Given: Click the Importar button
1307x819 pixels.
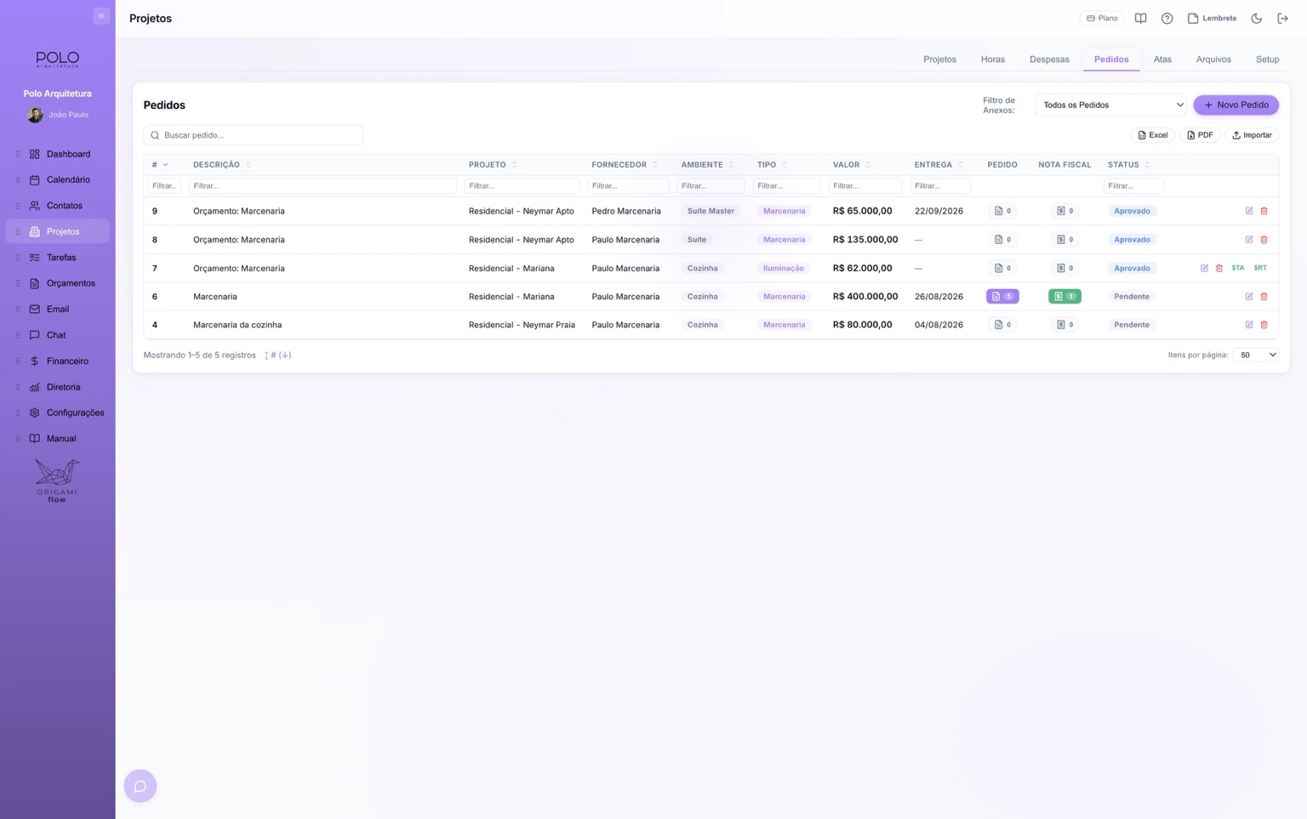Looking at the screenshot, I should [1252, 135].
